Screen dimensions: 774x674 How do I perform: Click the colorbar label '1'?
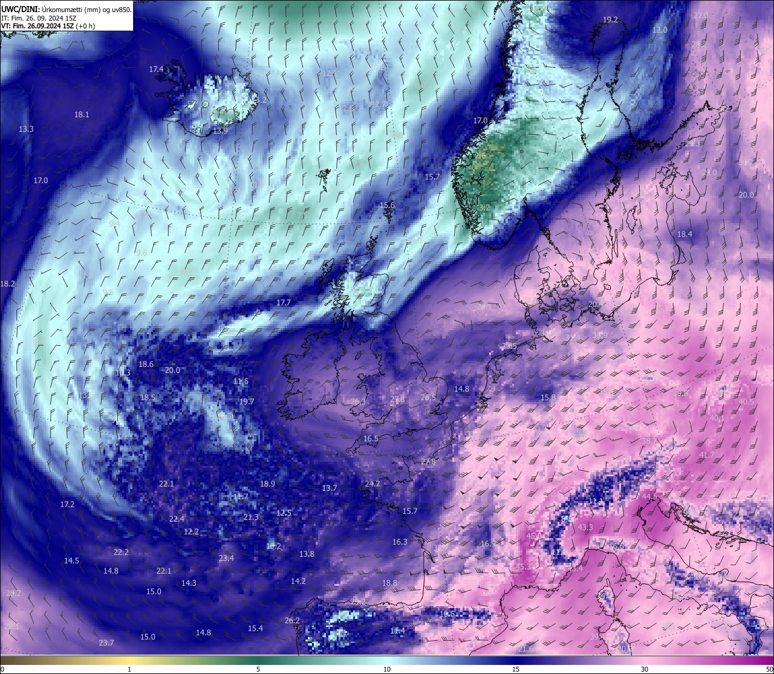129,669
